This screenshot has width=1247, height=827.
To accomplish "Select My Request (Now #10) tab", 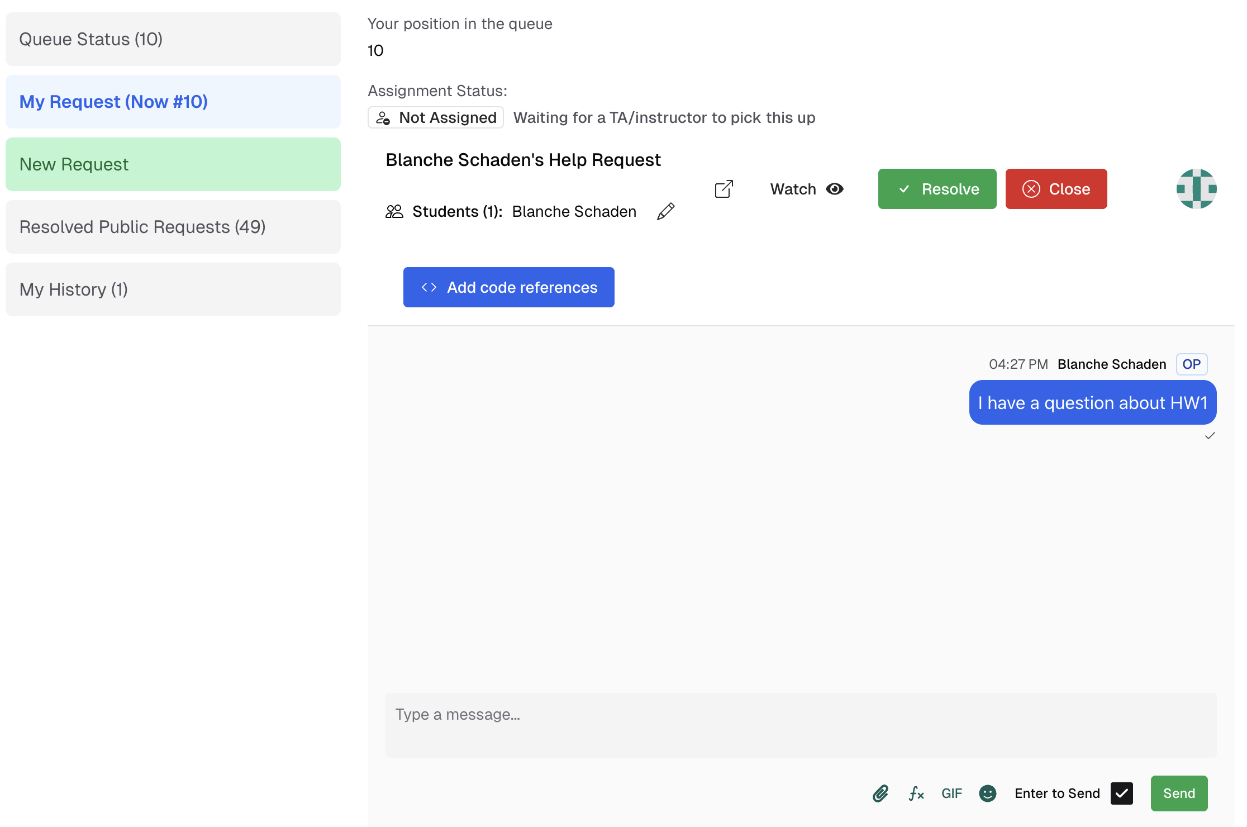I will coord(173,102).
